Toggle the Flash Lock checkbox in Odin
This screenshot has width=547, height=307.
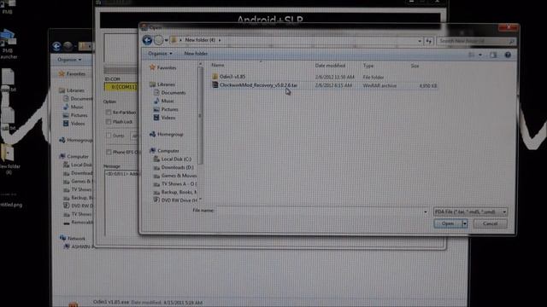[109, 122]
